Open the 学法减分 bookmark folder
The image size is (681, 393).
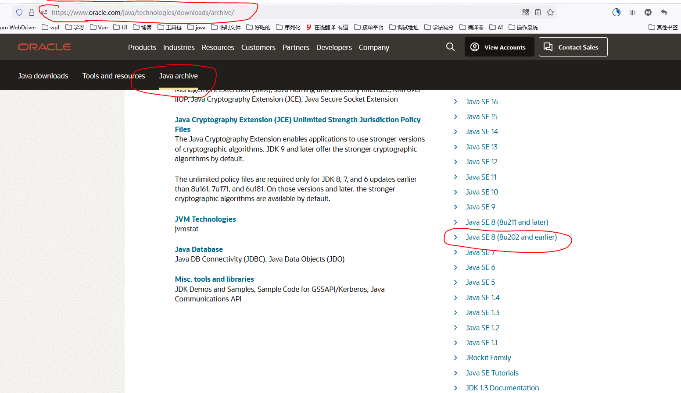click(439, 27)
